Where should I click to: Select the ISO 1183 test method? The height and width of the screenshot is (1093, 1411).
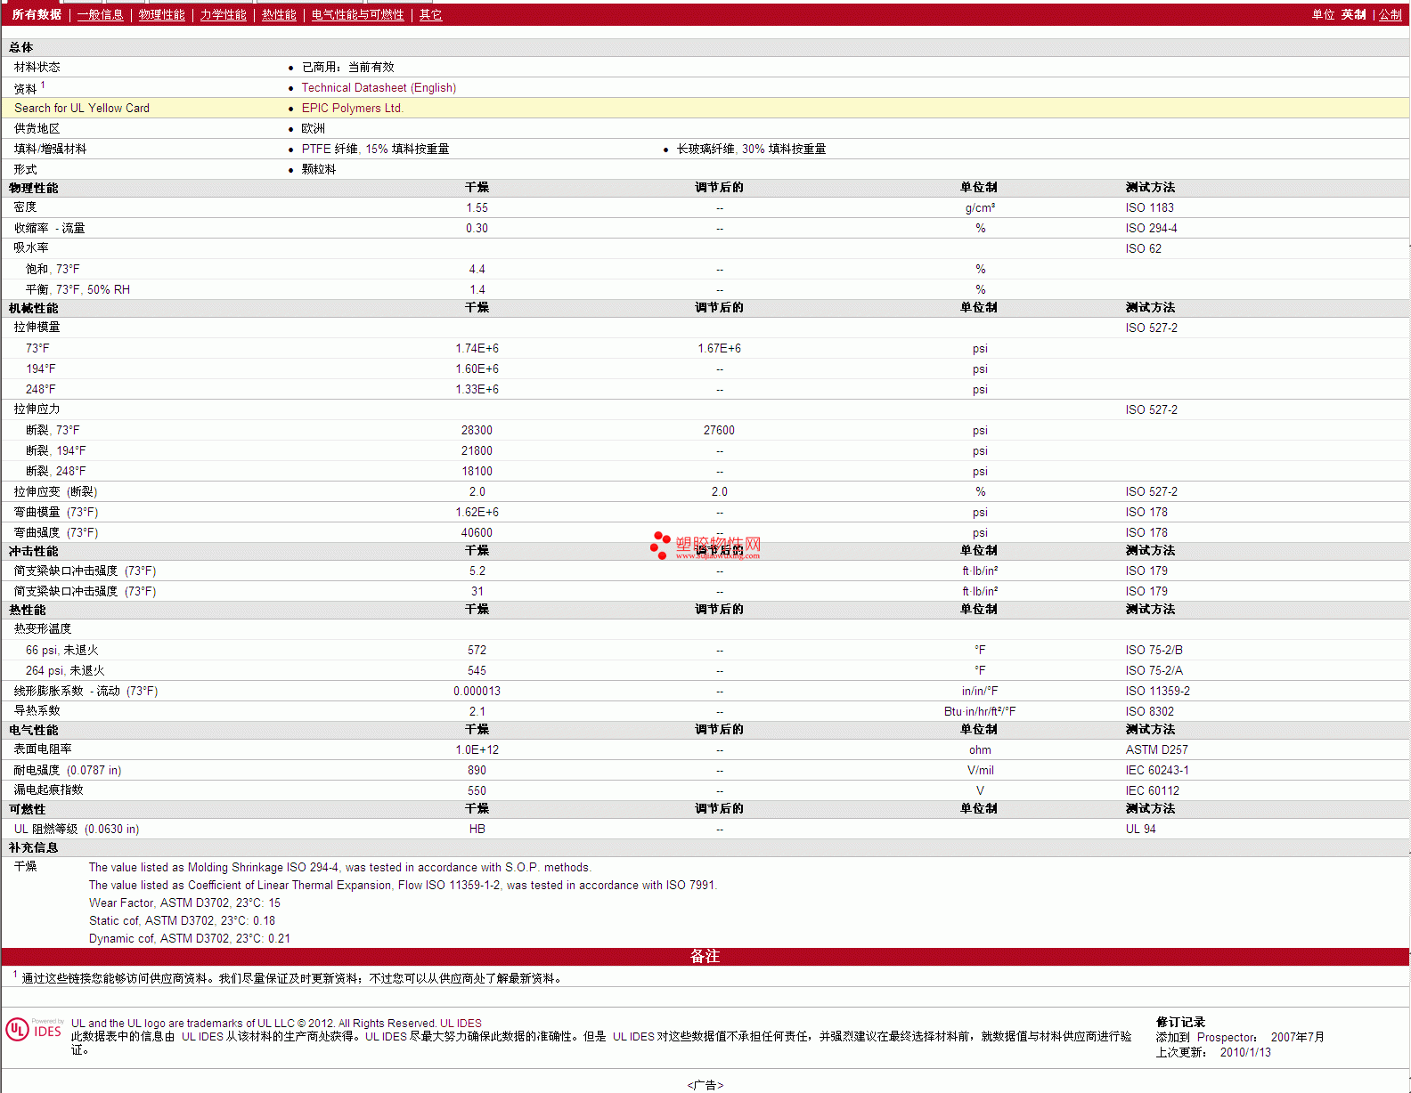(1149, 207)
